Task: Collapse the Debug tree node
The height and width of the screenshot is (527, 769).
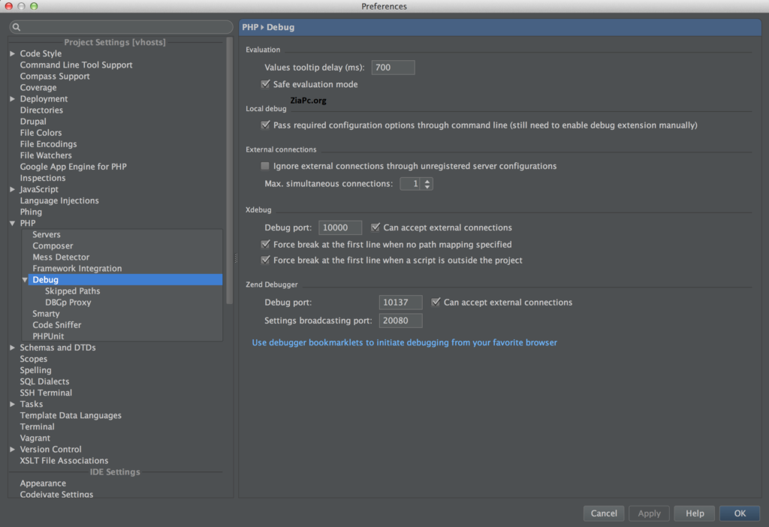Action: click(25, 279)
